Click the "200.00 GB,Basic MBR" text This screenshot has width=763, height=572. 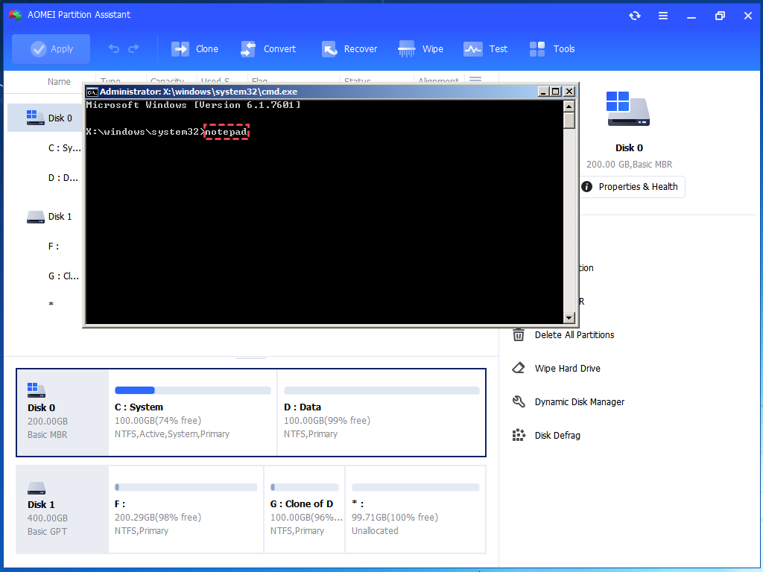(x=629, y=165)
